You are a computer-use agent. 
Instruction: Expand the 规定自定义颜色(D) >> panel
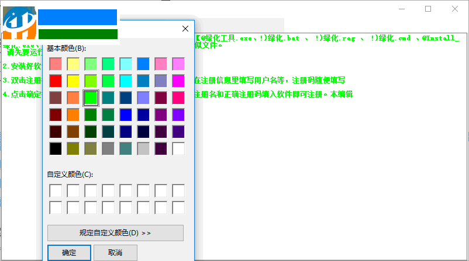pyautogui.click(x=115, y=233)
